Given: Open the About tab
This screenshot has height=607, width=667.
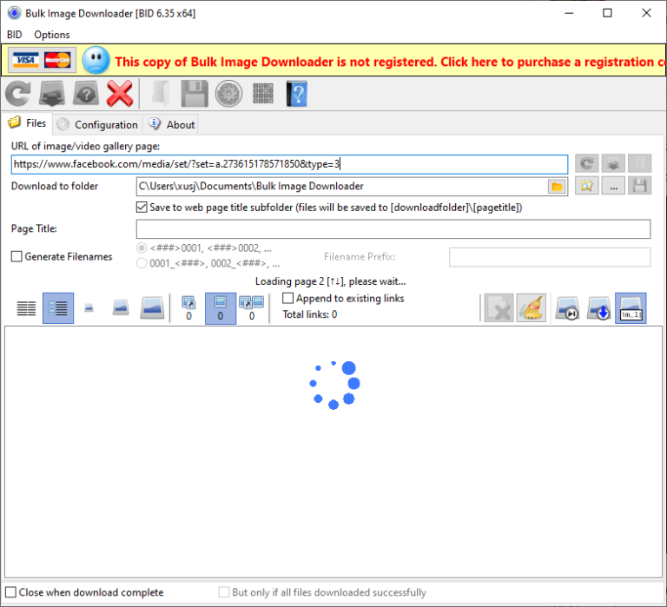Looking at the screenshot, I should point(172,124).
